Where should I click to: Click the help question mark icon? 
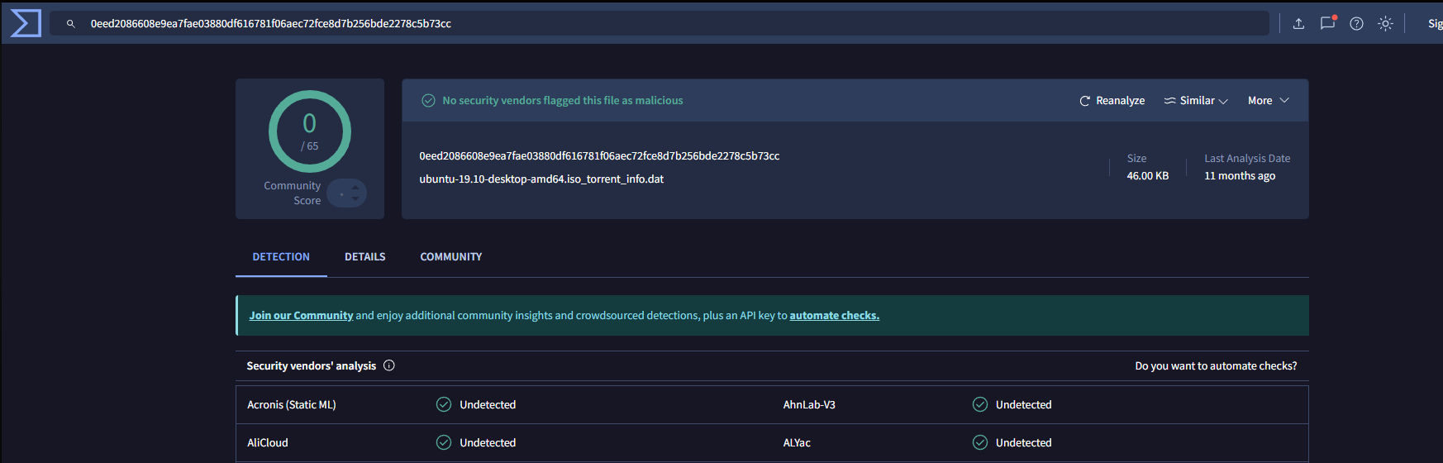coord(1356,24)
